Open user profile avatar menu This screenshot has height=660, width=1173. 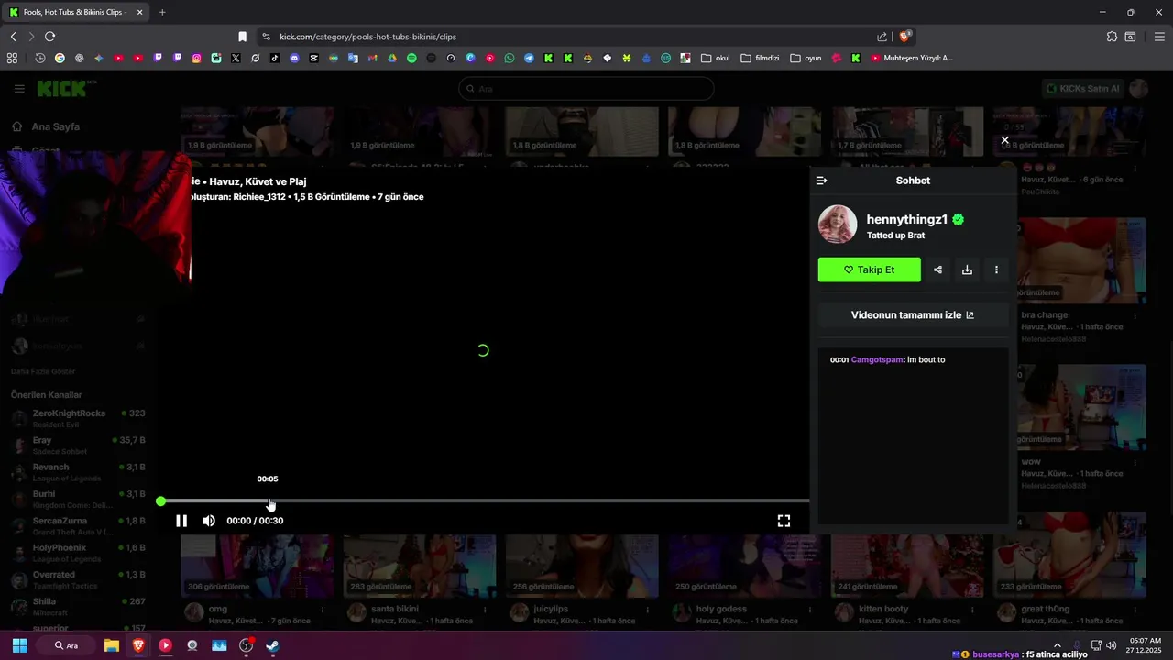(x=1138, y=88)
